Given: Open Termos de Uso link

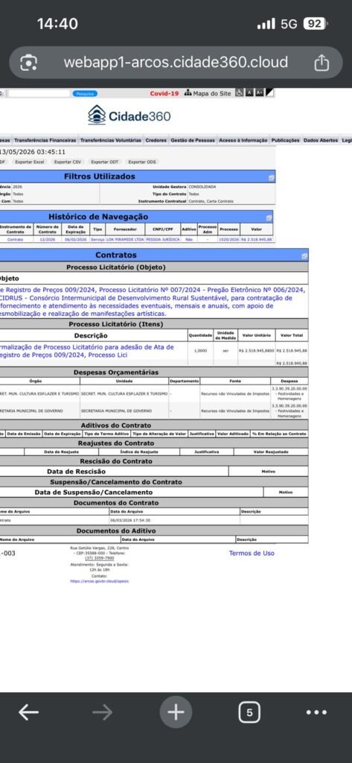Looking at the screenshot, I should tap(252, 554).
